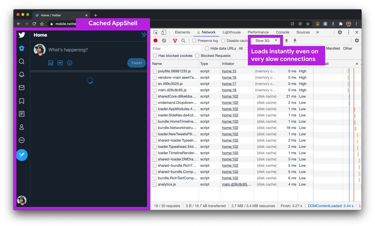Enable the Preserve log checkbox
The image size is (375, 226).
click(x=194, y=41)
